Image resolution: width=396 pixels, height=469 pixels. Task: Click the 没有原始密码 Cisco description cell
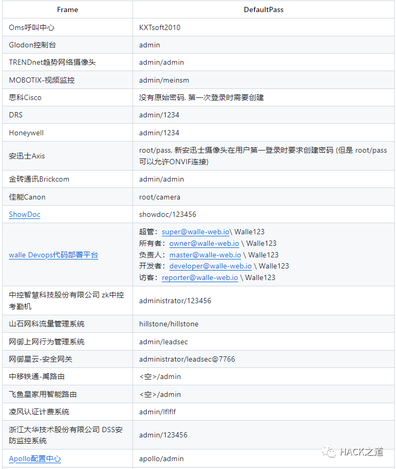point(263,97)
